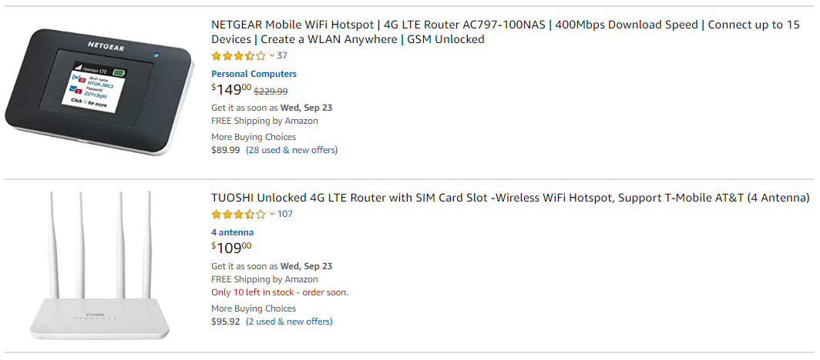Click the $149.00 NETGEAR price
Image resolution: width=820 pixels, height=360 pixels.
click(x=231, y=90)
